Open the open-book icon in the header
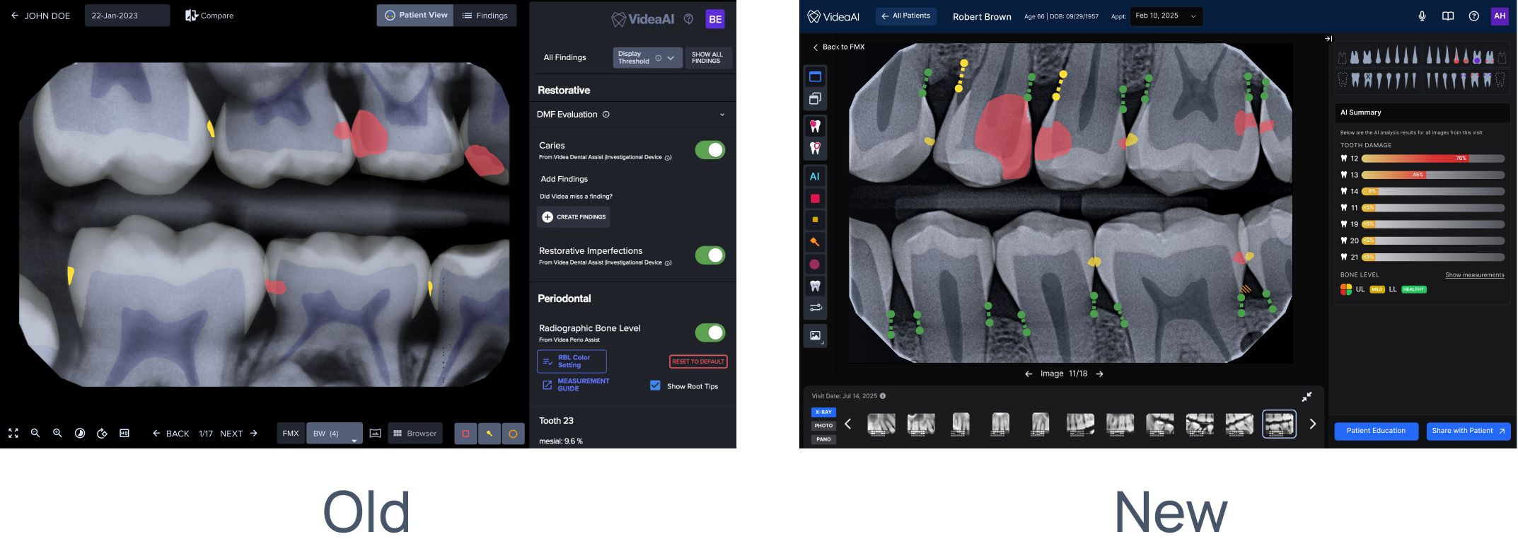This screenshot has height=539, width=1518. pyautogui.click(x=1448, y=16)
